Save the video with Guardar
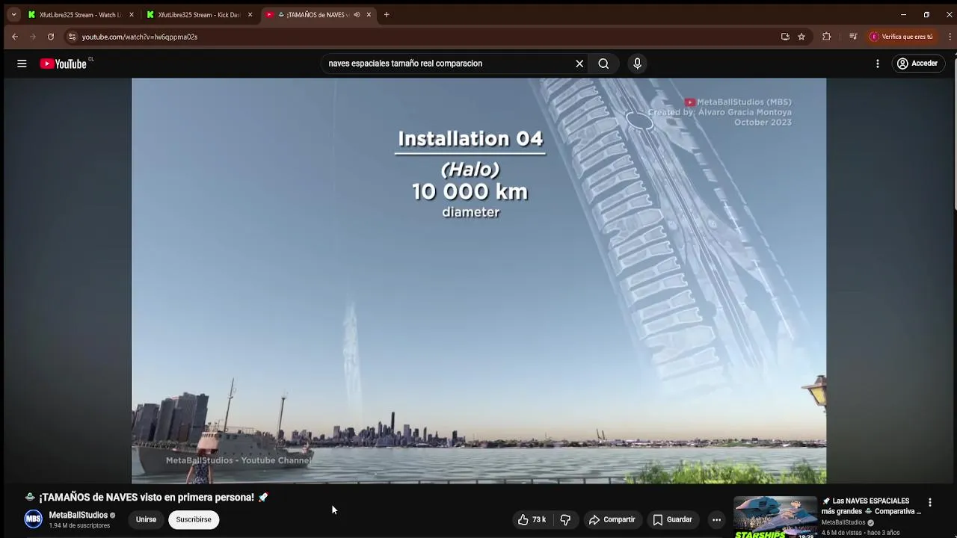The height and width of the screenshot is (538, 957). (x=672, y=519)
